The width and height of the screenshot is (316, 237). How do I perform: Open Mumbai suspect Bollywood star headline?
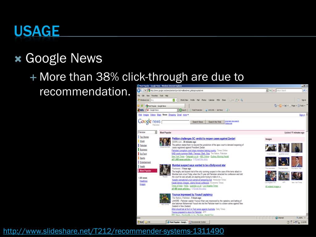pyautogui.click(x=199, y=165)
